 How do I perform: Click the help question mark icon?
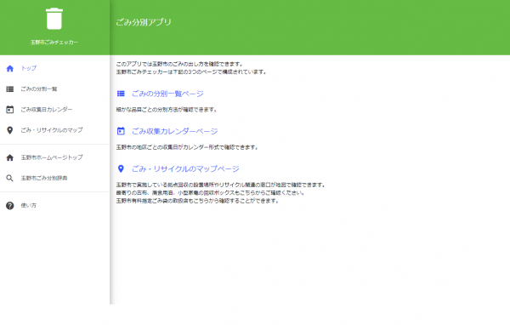point(10,206)
